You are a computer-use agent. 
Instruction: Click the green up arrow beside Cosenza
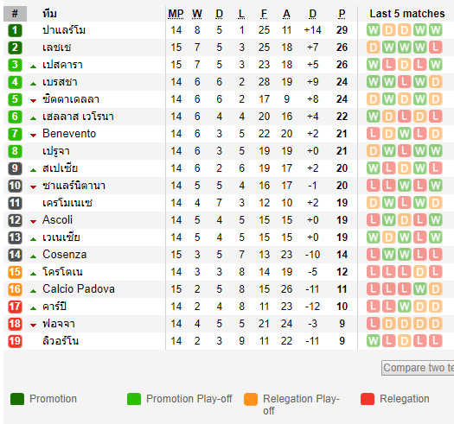pyautogui.click(x=34, y=256)
